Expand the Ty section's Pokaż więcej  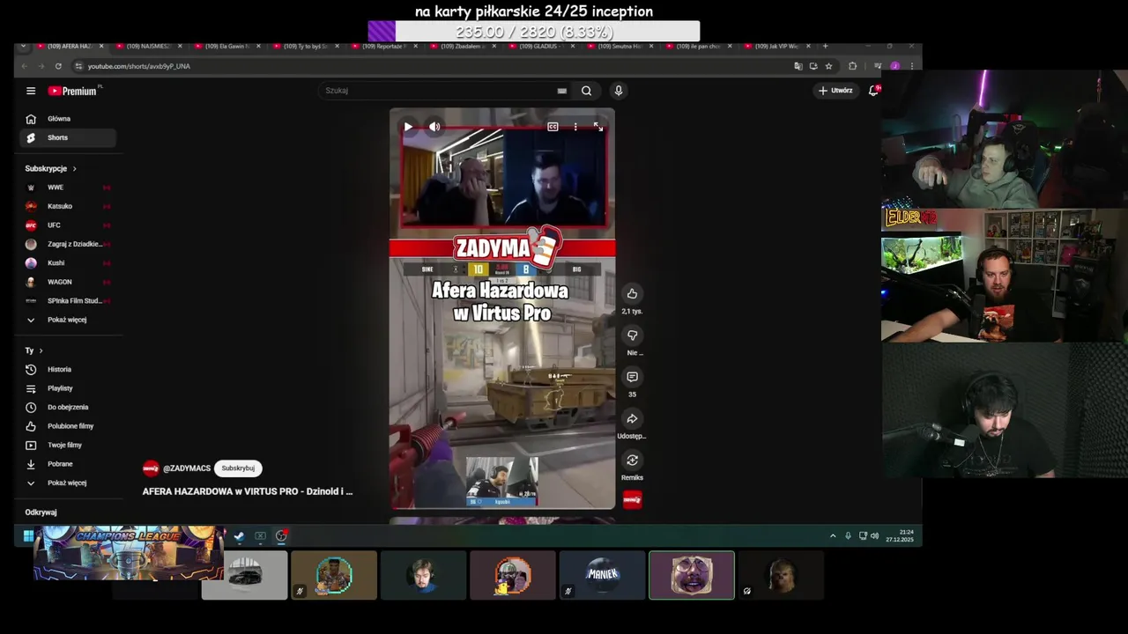(x=68, y=483)
